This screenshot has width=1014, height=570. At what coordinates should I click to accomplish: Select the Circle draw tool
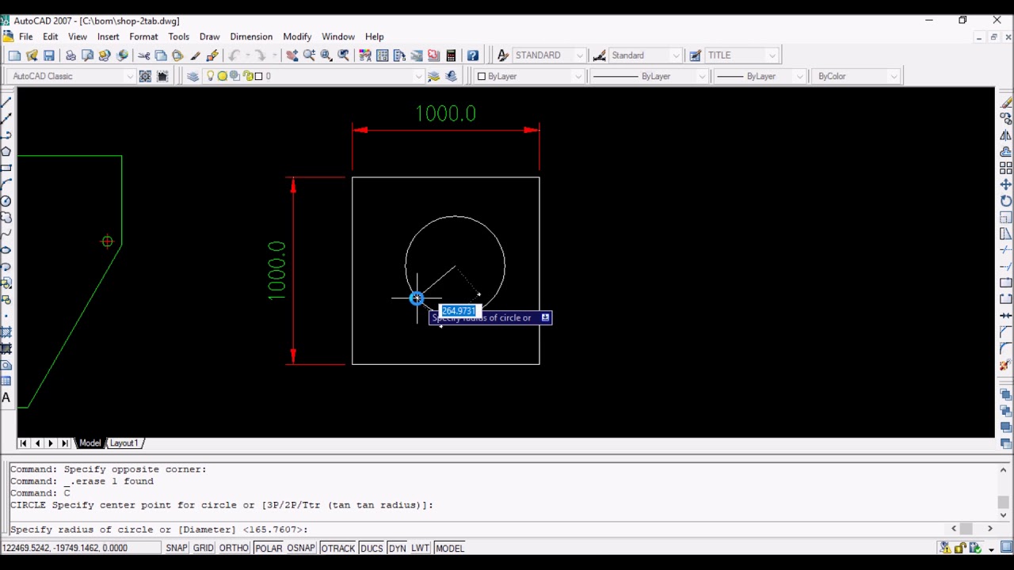(x=6, y=201)
